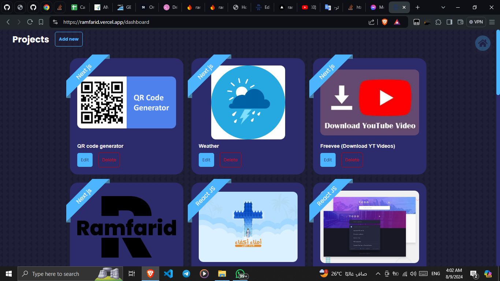
Task: Switch to the Messenger tab
Action: (377, 7)
